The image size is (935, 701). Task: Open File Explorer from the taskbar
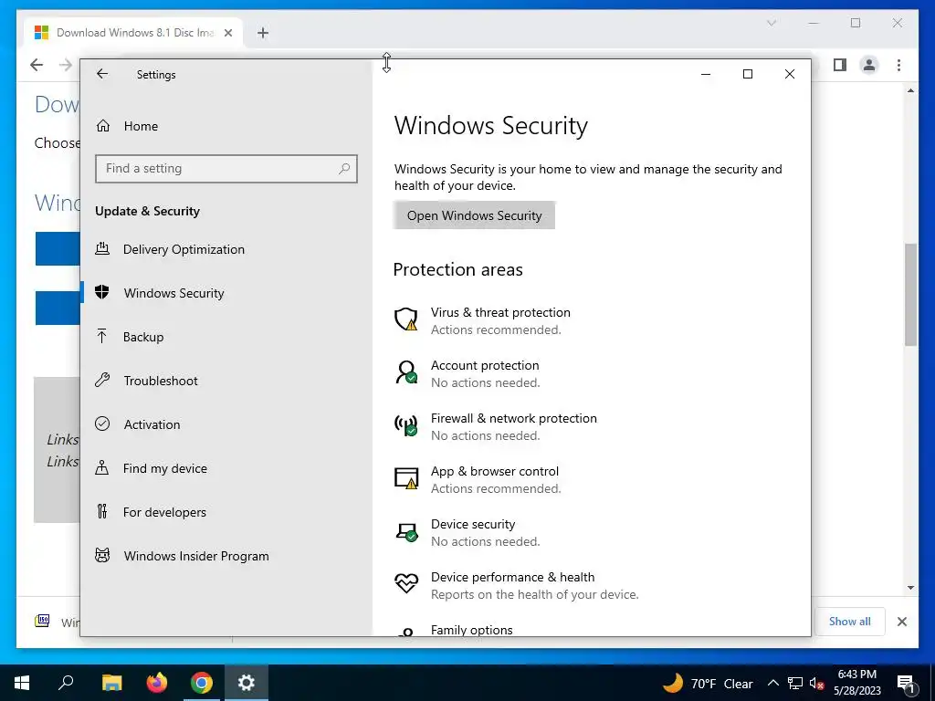pyautogui.click(x=111, y=683)
